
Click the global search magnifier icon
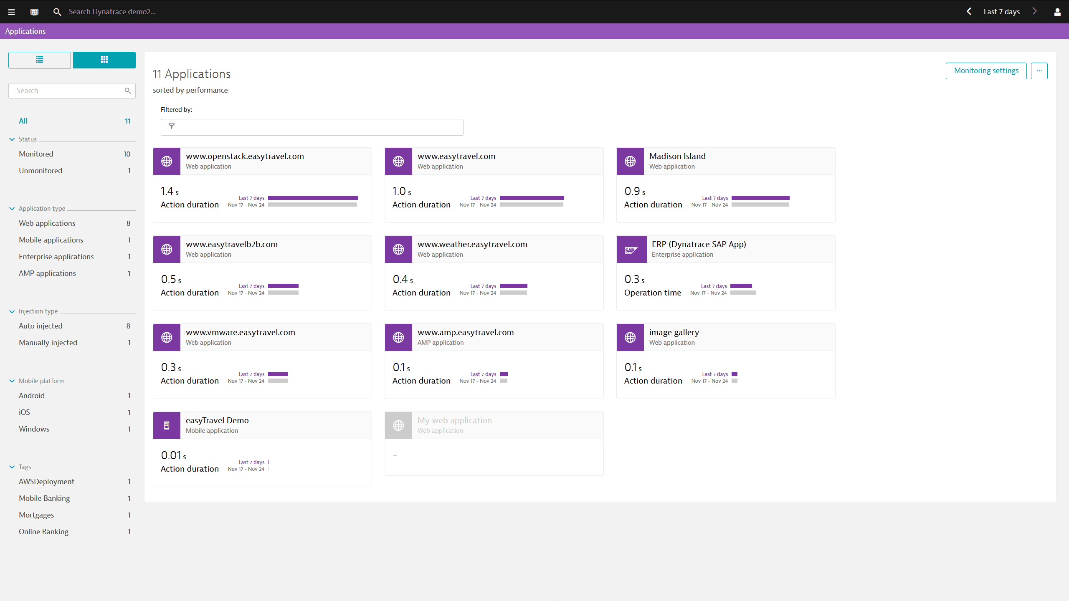[57, 12]
